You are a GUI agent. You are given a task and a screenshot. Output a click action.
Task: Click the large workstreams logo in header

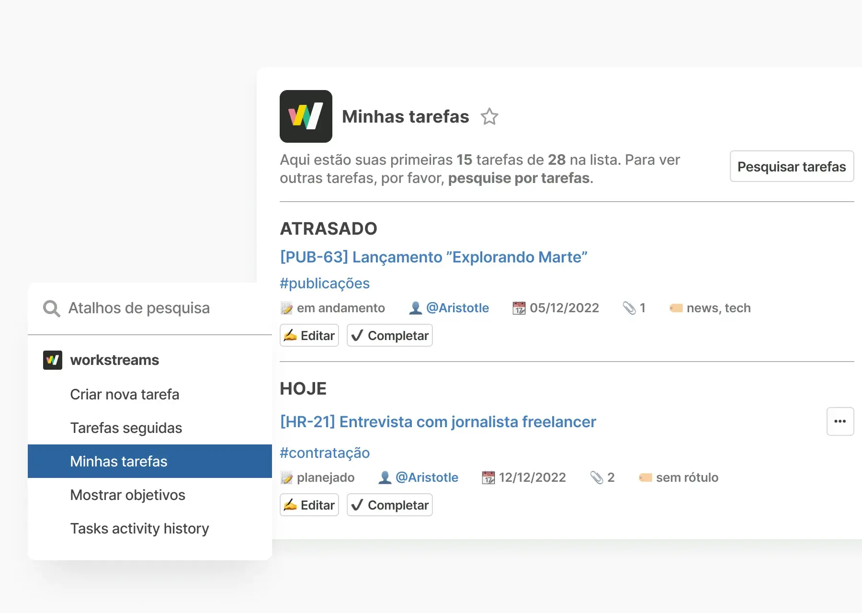coord(306,116)
